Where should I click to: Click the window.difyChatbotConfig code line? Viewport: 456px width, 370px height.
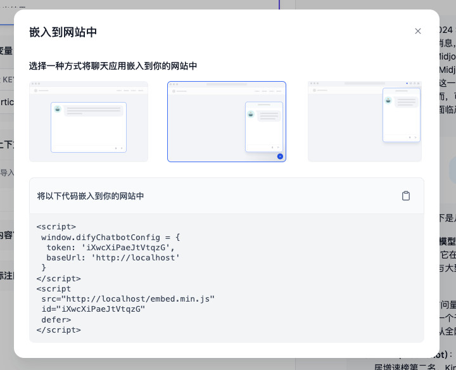click(x=110, y=238)
